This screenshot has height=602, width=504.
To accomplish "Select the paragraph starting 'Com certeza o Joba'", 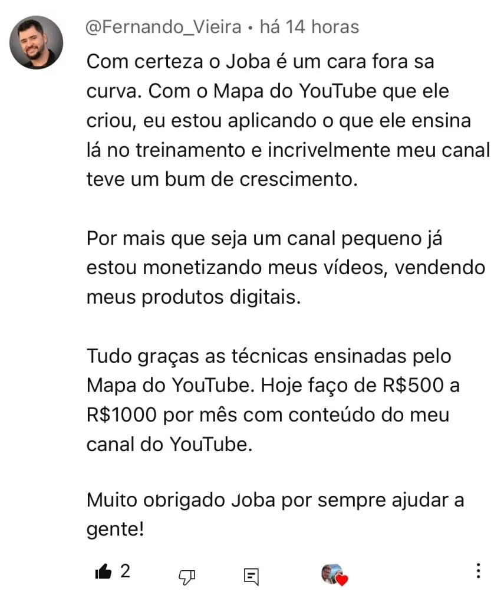I will (288, 120).
